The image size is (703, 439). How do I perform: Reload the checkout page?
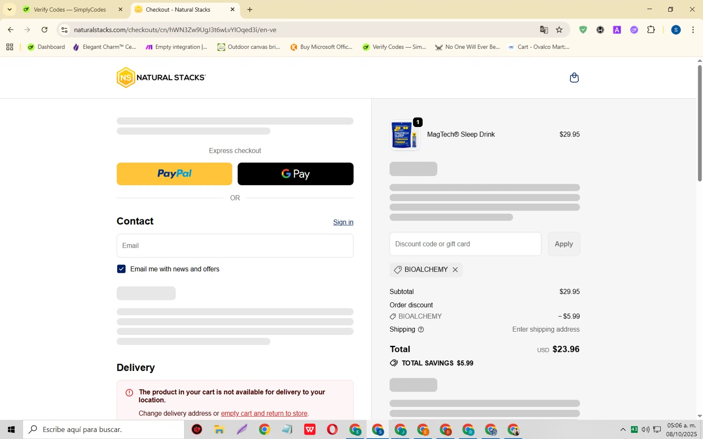pos(45,30)
